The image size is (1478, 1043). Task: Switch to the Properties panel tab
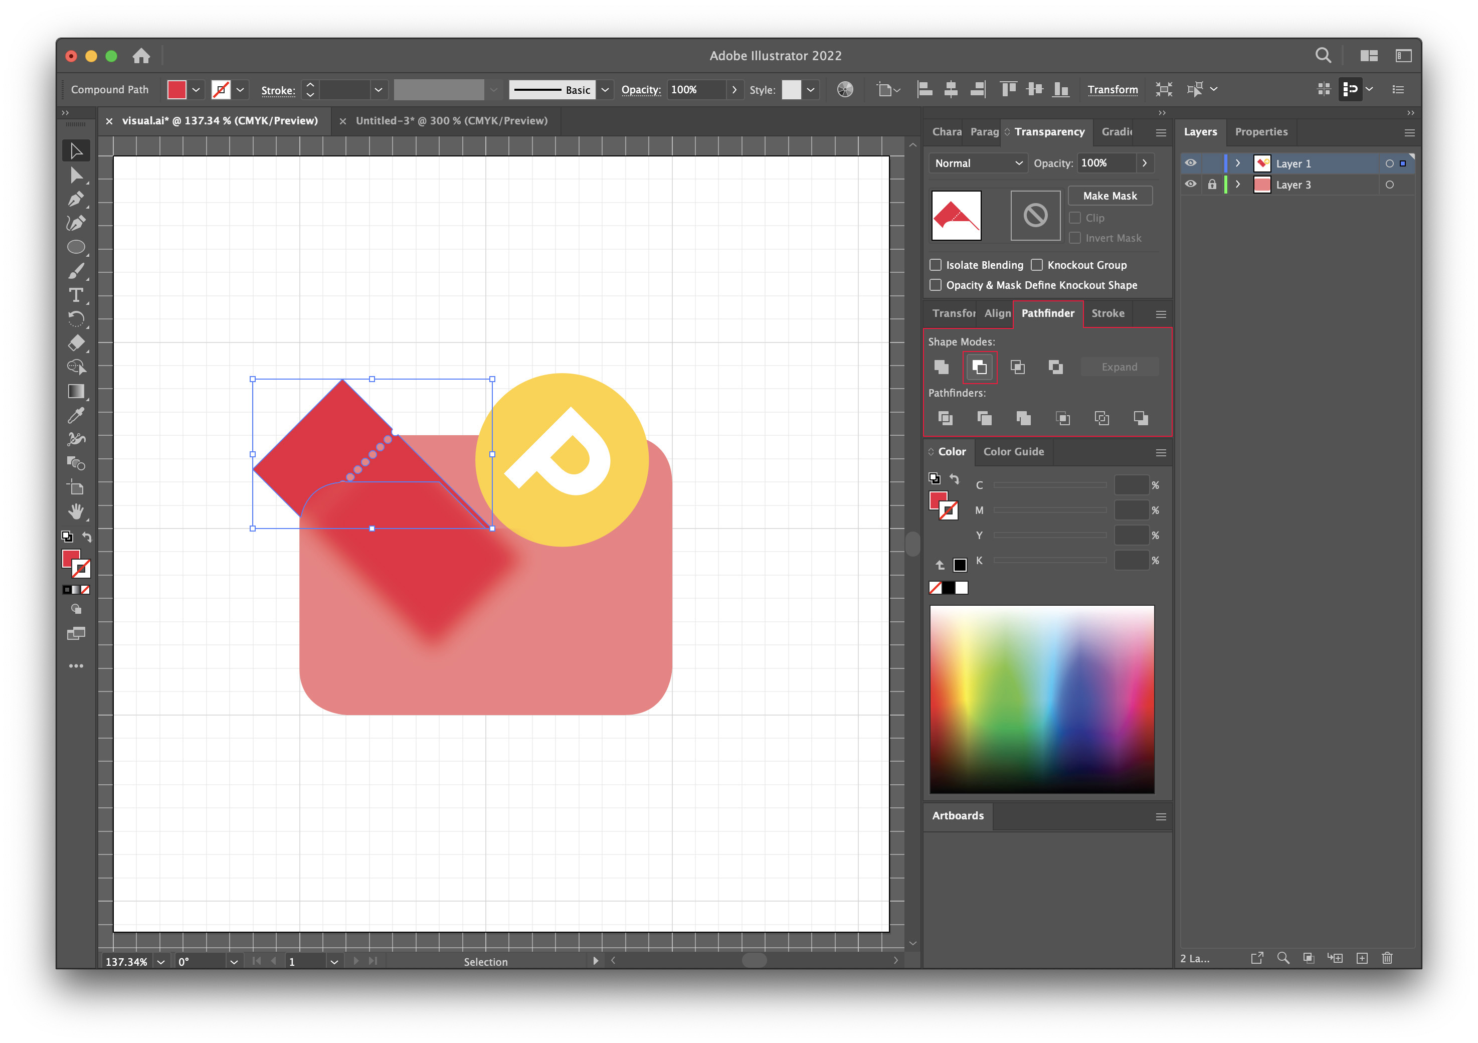tap(1260, 132)
